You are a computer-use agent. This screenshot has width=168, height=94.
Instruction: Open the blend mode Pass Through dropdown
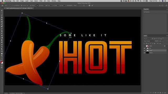click(149, 41)
